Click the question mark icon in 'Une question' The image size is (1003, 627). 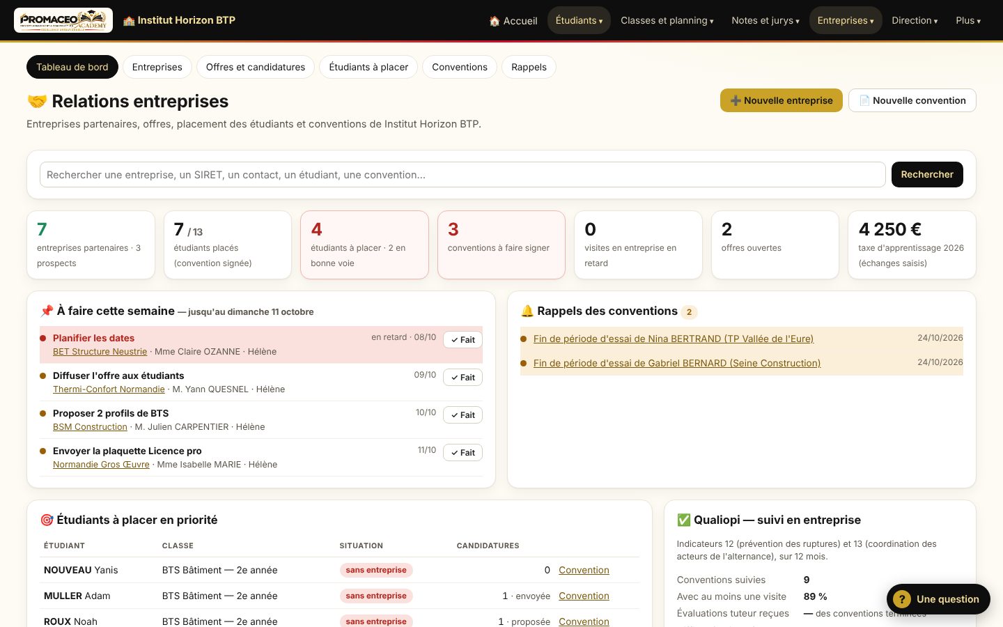pos(902,599)
